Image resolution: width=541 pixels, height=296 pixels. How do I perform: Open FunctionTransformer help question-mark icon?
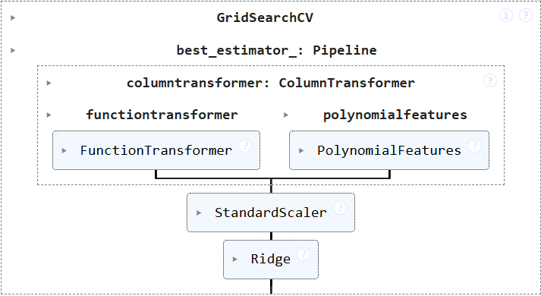[245, 146]
